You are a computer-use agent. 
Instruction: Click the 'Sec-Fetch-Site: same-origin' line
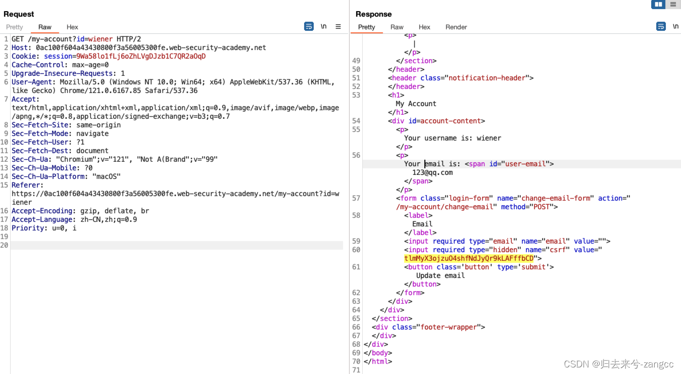(x=66, y=125)
